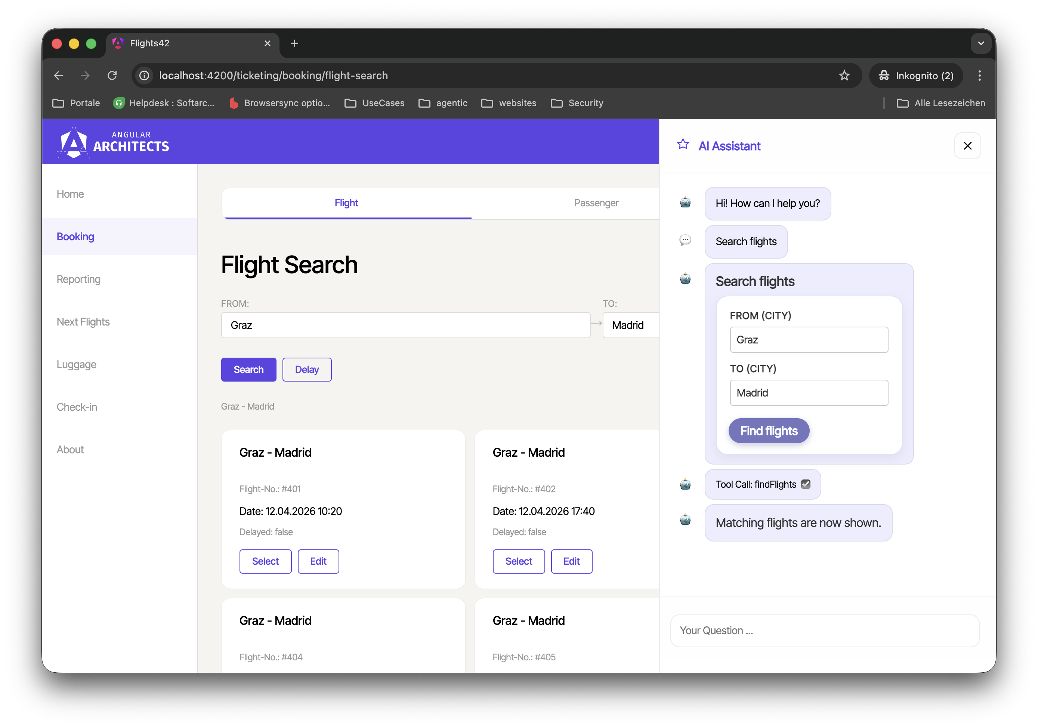1038x728 pixels.
Task: Click 'Date: 12.04.2026 10:20' text
Action: 291,511
